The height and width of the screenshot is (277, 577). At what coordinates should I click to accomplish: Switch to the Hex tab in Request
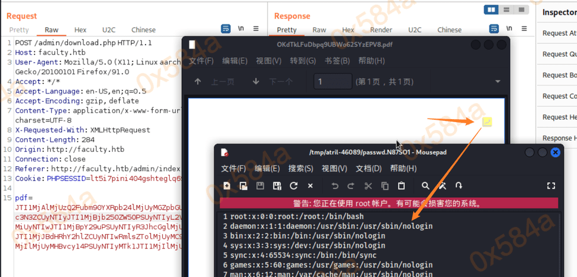(x=80, y=30)
